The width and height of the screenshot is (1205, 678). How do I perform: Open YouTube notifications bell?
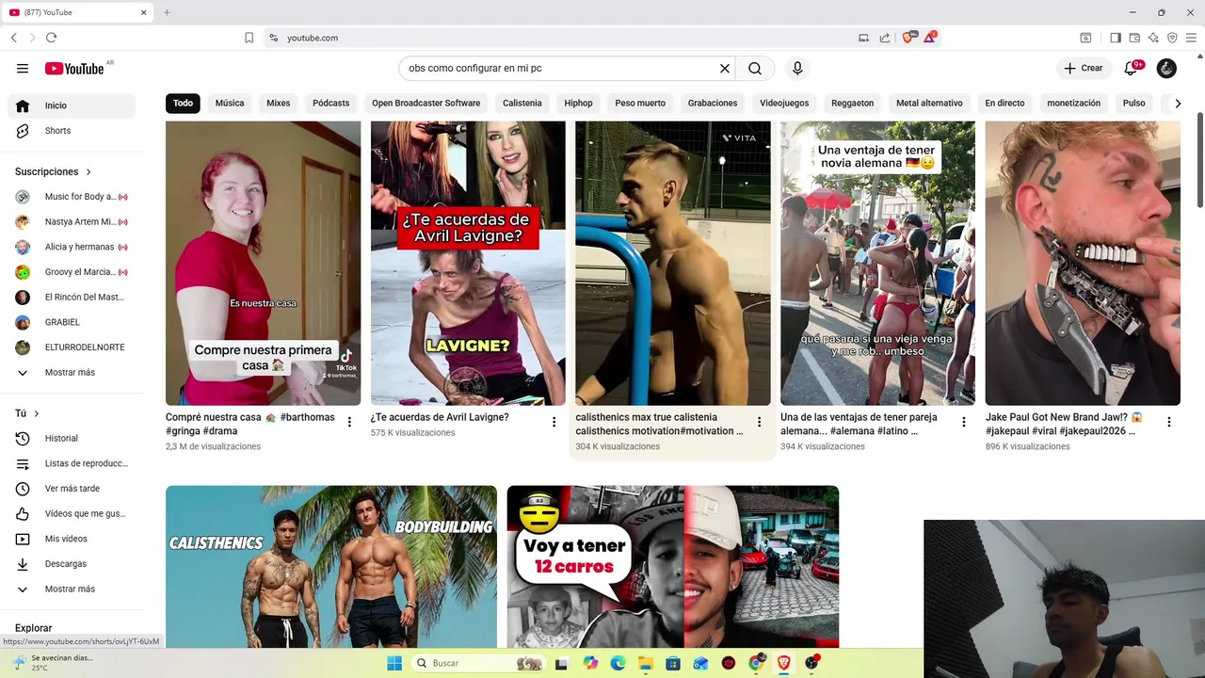1132,68
